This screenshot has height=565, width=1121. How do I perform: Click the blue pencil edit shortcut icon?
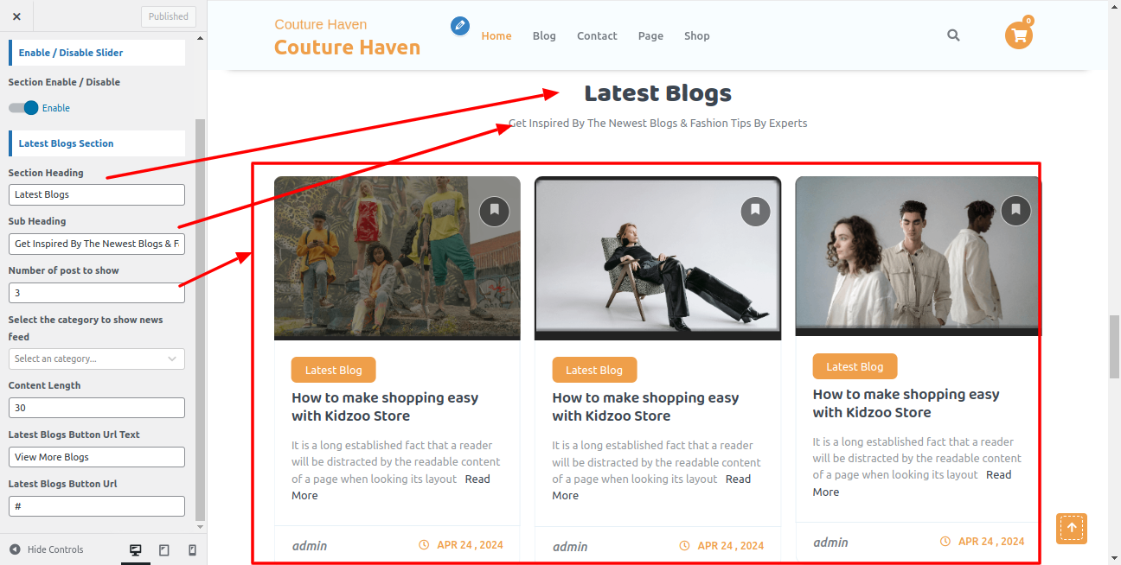click(x=460, y=26)
